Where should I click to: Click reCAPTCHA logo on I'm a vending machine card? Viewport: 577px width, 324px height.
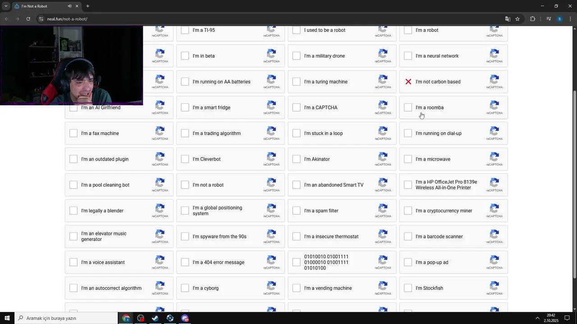click(383, 286)
